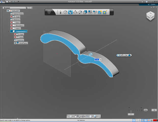Image resolution: width=158 pixels, height=122 pixels.
Task: Collapse the Component24:1 node
Action: click(x=9, y=31)
